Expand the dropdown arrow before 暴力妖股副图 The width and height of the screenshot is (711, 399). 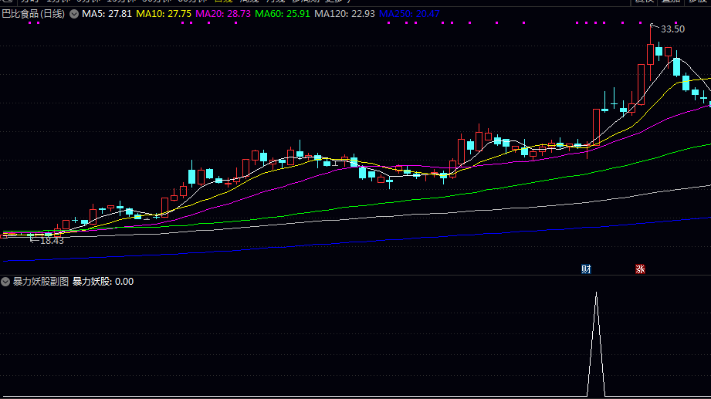5,282
